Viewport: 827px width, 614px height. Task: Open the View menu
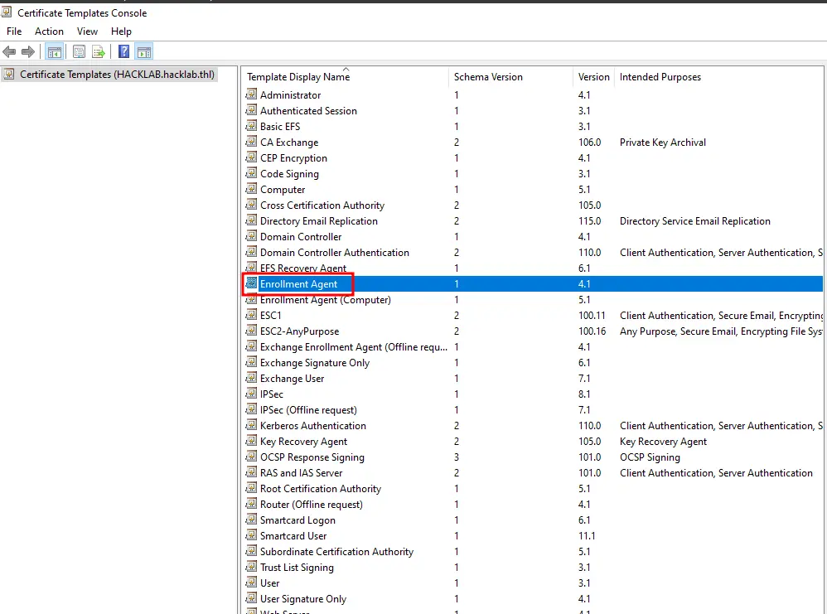point(87,31)
